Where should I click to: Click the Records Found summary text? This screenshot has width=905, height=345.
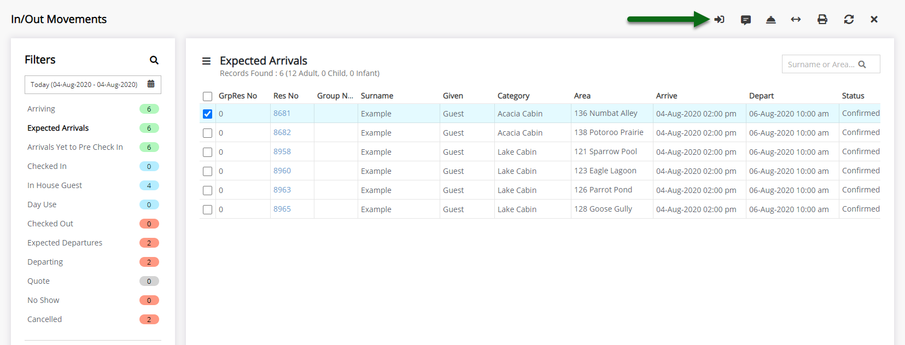point(300,73)
